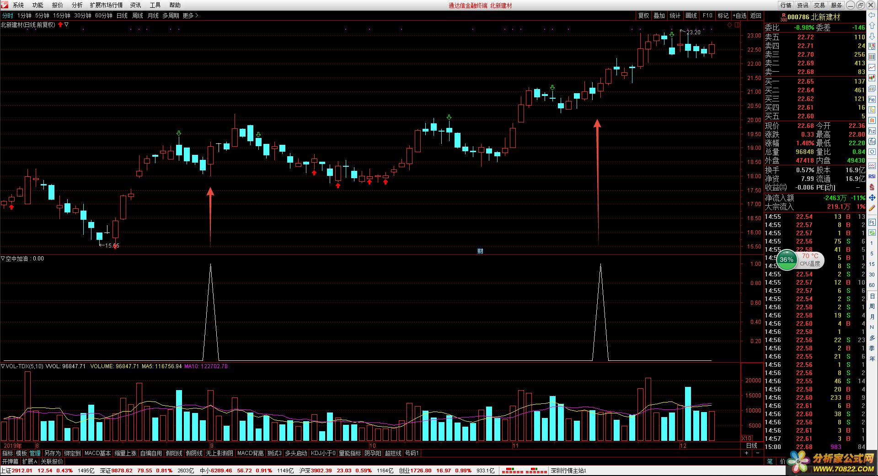Open the line chart icon in sidebar
The width and height of the screenshot is (878, 476).
pyautogui.click(x=872, y=68)
